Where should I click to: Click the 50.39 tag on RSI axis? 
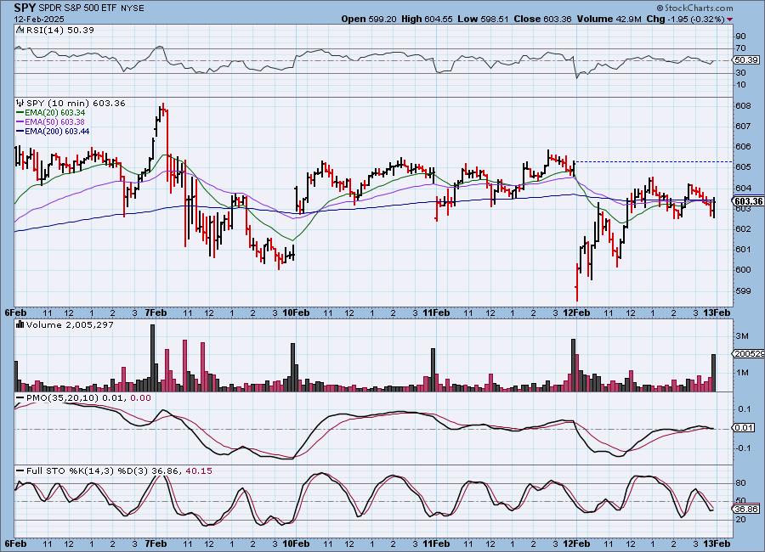tap(746, 60)
